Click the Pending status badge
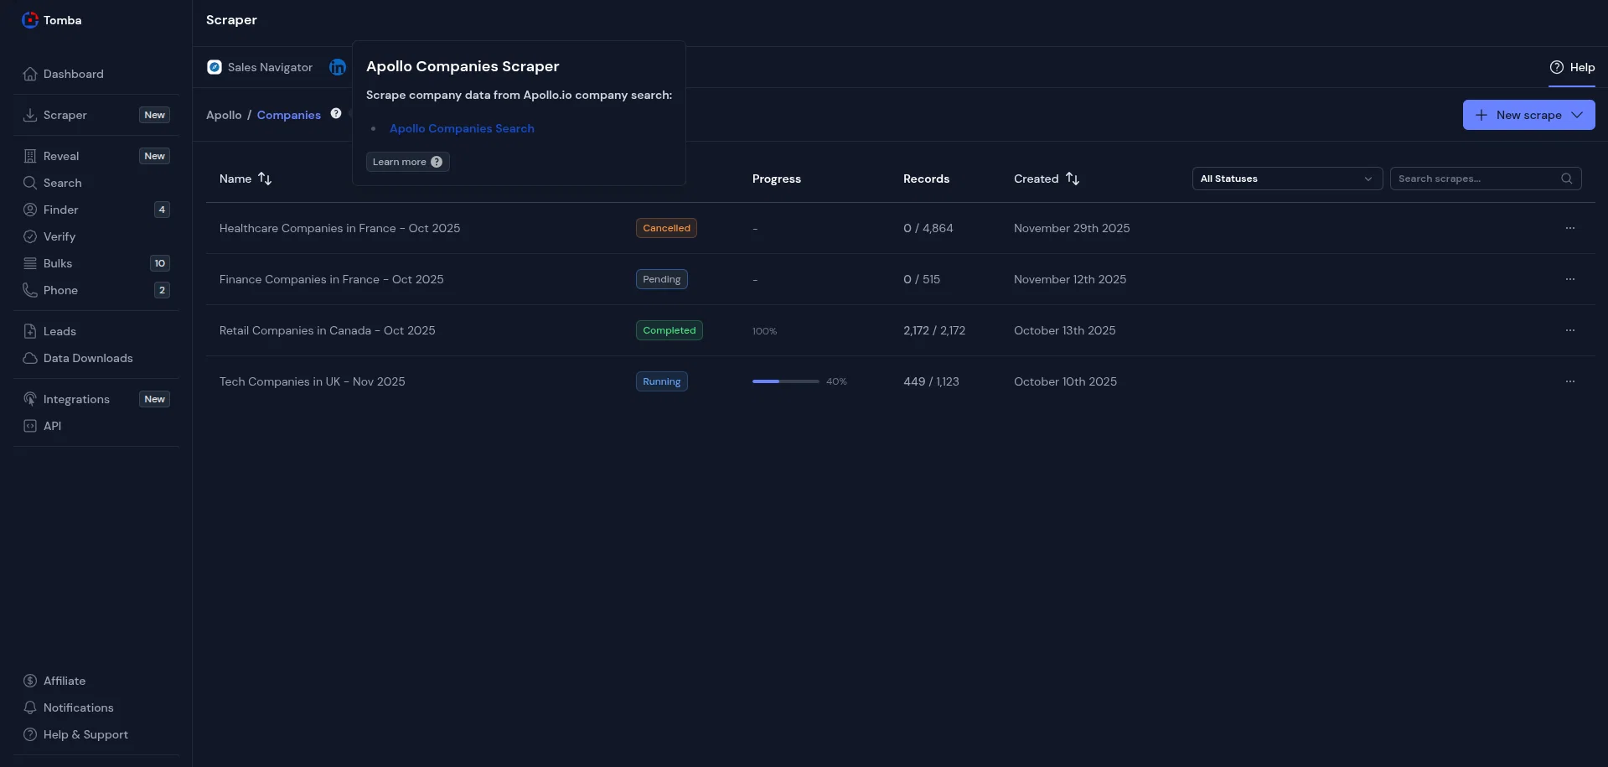The width and height of the screenshot is (1608, 767). 661,279
